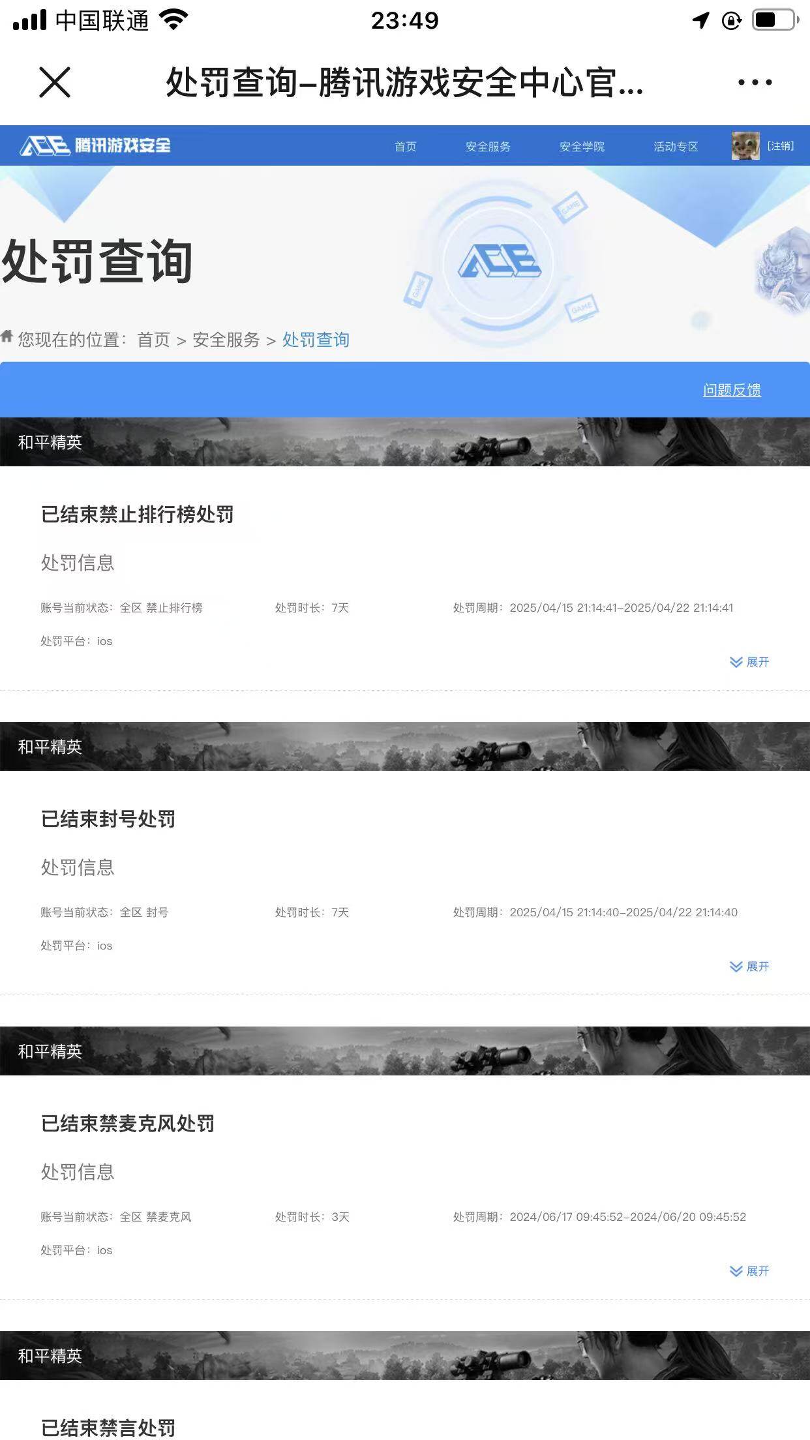The image size is (810, 1440).
Task: Click the large ACE emblem in header banner
Action: tap(500, 262)
